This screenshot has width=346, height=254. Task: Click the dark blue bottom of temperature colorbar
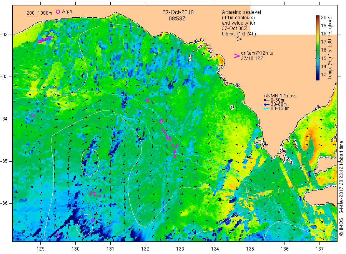(318, 78)
